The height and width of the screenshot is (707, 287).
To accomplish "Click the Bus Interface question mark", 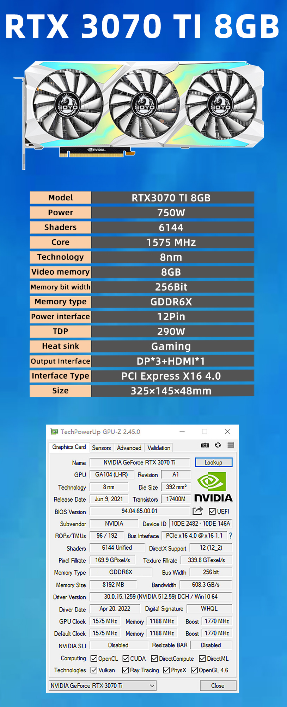I will [x=231, y=536].
